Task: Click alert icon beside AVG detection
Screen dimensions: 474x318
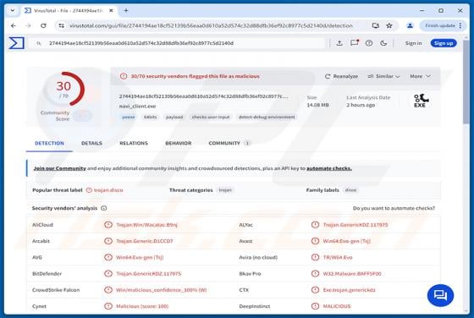Action: pyautogui.click(x=108, y=257)
